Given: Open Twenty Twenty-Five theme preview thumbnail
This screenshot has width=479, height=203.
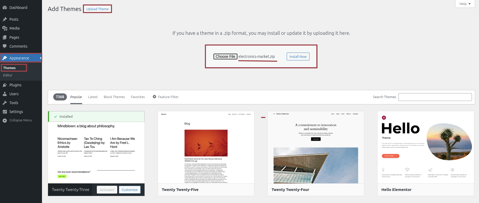Looking at the screenshot, I should 206,147.
